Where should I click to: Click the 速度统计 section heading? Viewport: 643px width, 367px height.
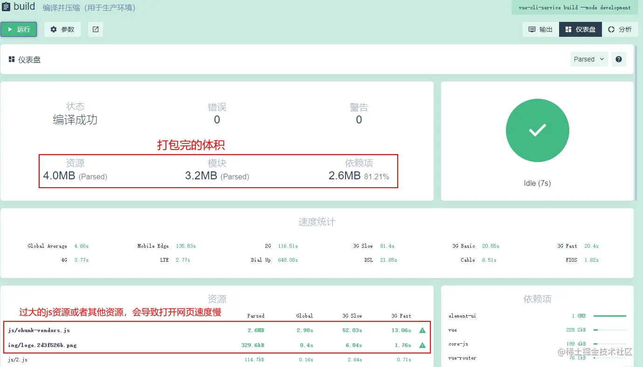pyautogui.click(x=317, y=222)
